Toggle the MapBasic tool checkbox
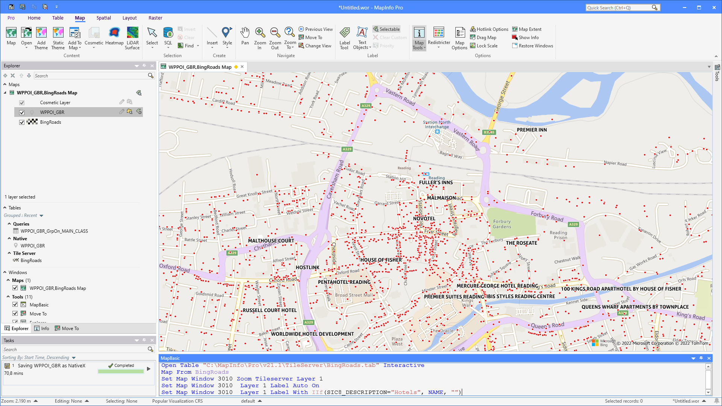Viewport: 722px width, 406px height. point(15,304)
